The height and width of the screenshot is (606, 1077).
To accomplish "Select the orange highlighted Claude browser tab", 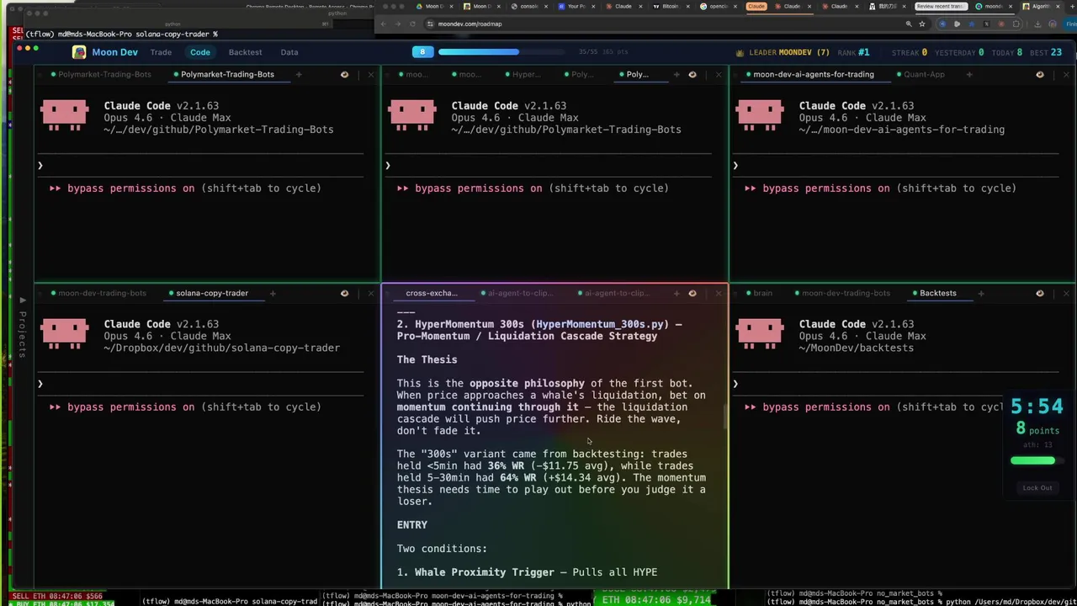I will click(x=756, y=7).
